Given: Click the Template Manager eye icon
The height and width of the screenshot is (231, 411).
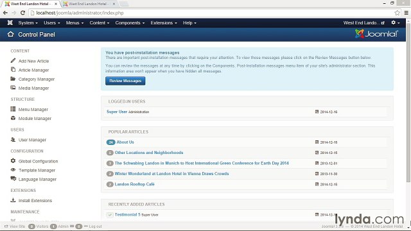Looking at the screenshot, I should coord(13,170).
